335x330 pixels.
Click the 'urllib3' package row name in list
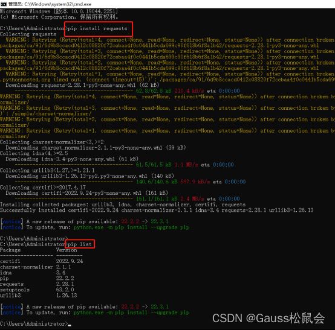10,296
